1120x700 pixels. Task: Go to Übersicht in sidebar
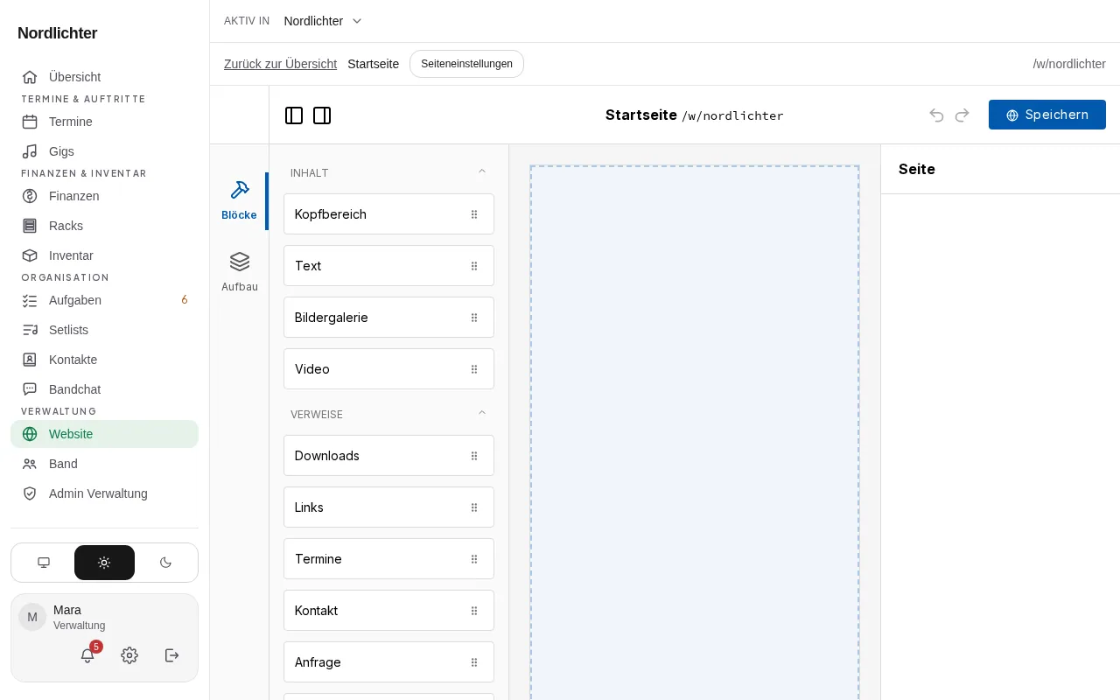[x=104, y=77]
